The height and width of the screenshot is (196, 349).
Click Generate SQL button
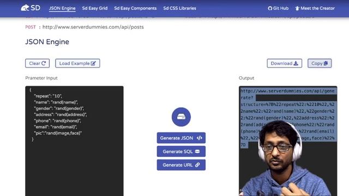181,151
